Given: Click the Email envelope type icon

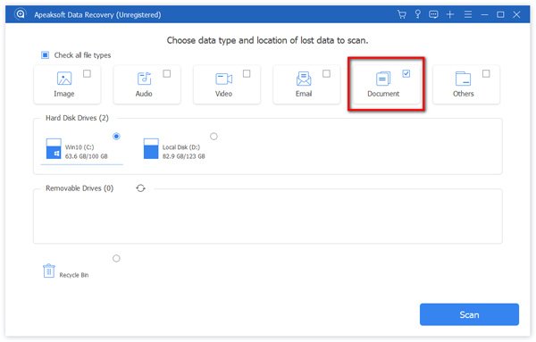Looking at the screenshot, I should (x=304, y=79).
